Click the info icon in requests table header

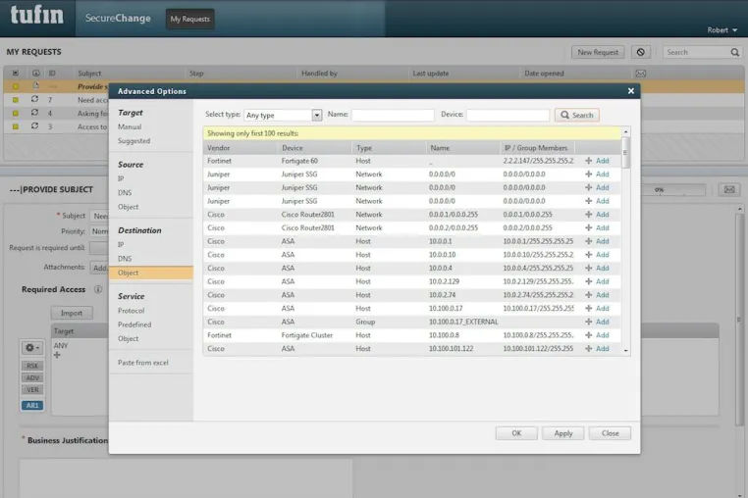[x=35, y=73]
